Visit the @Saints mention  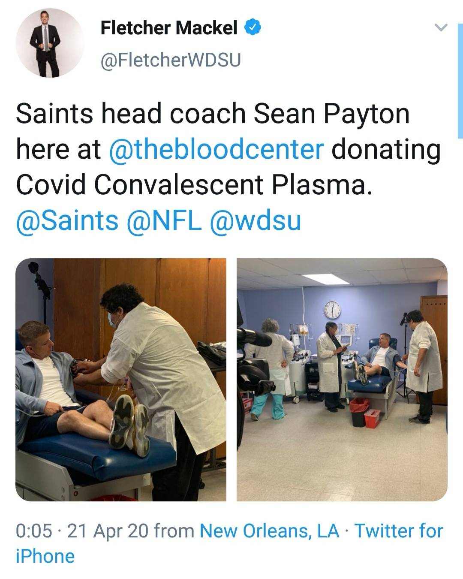(x=67, y=220)
